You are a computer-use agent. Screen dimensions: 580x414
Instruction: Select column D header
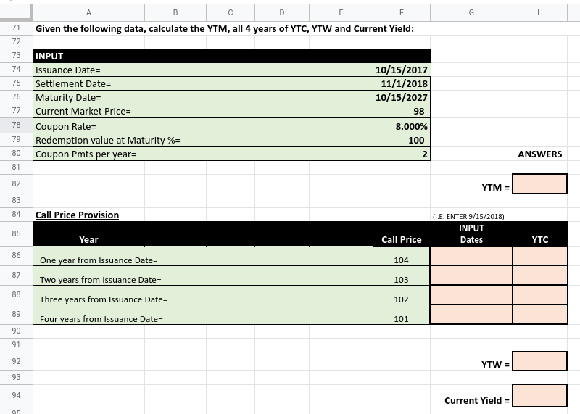point(282,12)
